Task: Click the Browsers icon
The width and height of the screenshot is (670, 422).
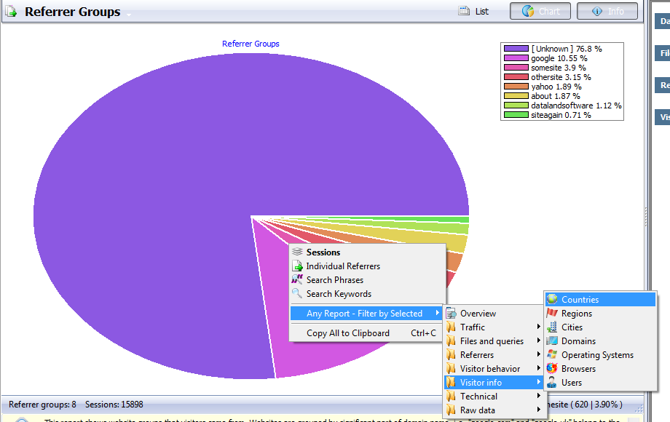Action: (552, 368)
